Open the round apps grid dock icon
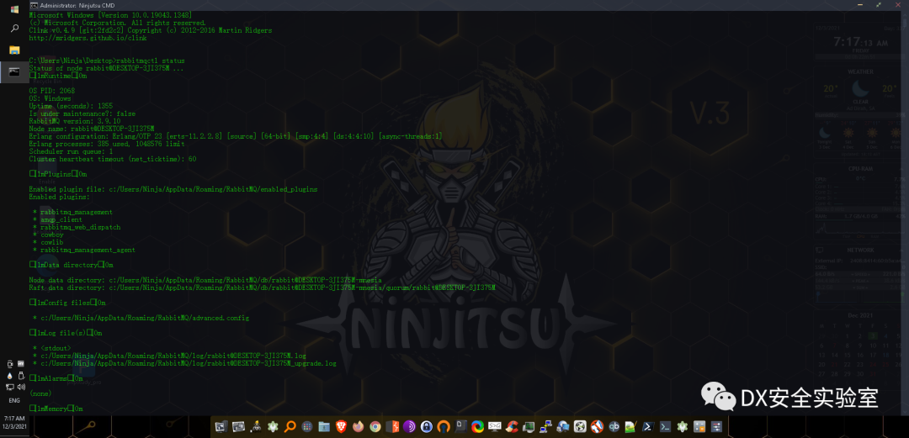The image size is (909, 438). 306,427
